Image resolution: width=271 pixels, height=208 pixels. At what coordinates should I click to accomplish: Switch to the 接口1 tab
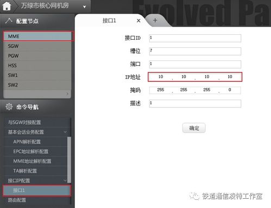pyautogui.click(x=109, y=21)
